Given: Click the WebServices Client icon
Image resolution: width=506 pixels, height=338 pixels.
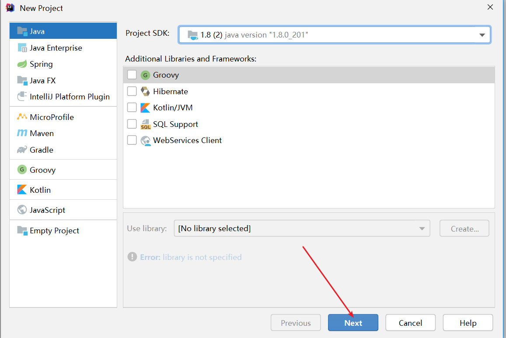Looking at the screenshot, I should [x=146, y=141].
